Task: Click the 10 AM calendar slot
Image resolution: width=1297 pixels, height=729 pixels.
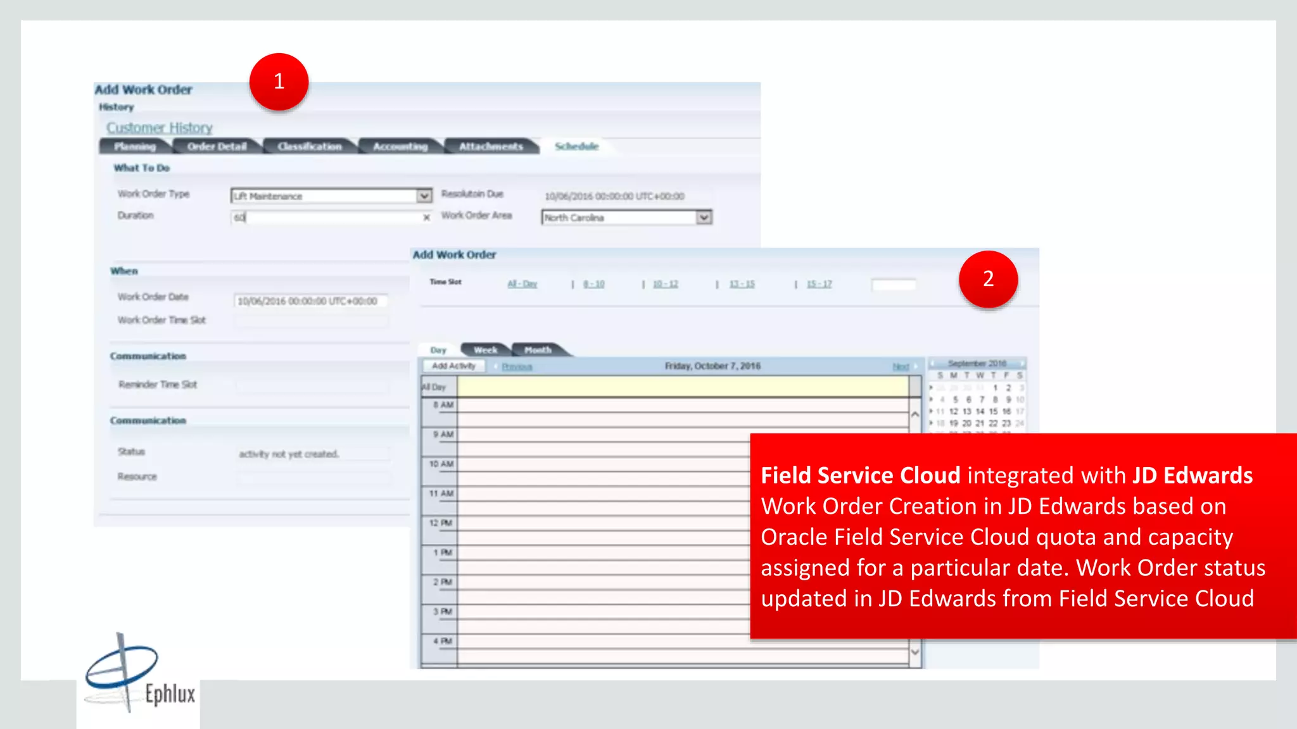Action: coord(604,471)
